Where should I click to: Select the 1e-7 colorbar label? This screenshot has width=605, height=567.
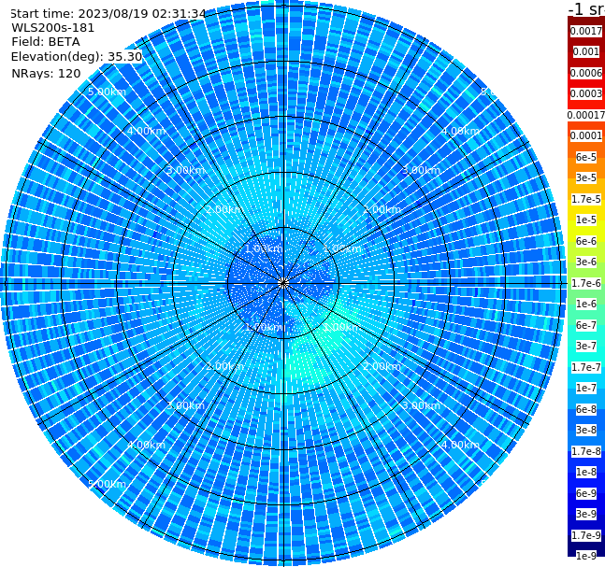click(586, 388)
